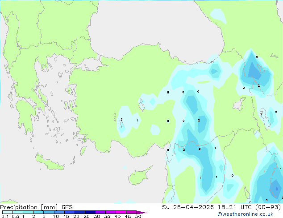This screenshot has height=218, width=283.
Task: Click the 5–10 mm legend swatch
Action: (x=49, y=212)
